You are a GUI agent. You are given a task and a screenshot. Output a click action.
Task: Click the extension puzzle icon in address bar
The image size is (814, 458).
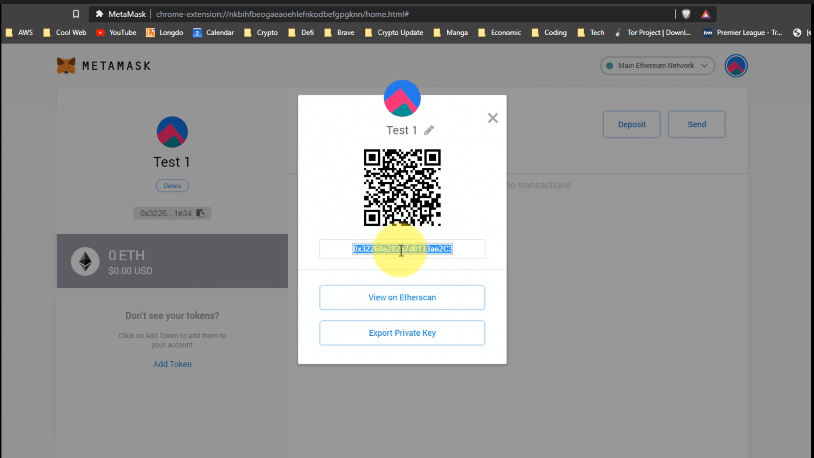coord(99,14)
